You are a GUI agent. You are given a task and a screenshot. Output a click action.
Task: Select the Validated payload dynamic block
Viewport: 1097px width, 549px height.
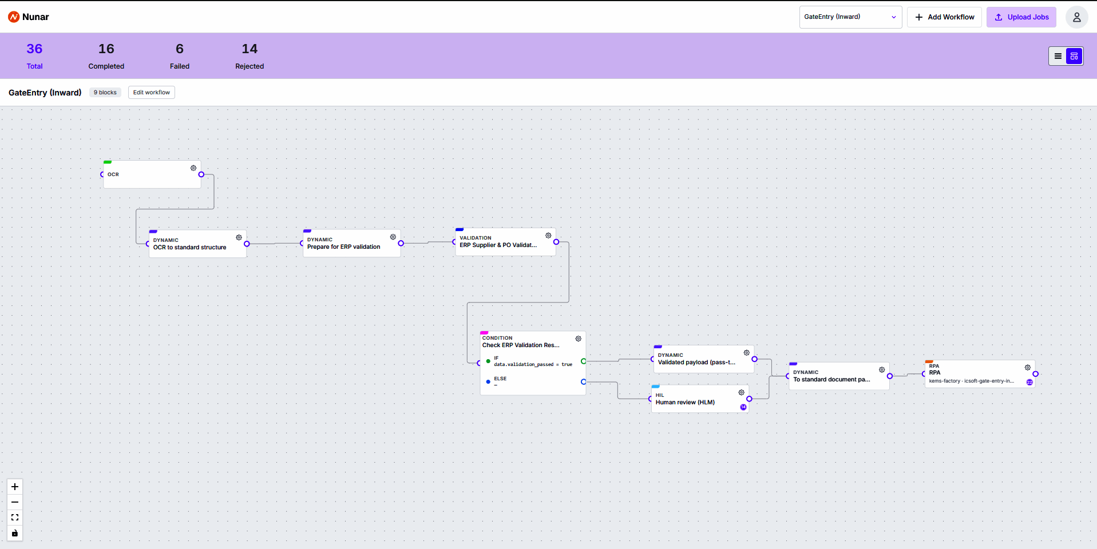click(704, 359)
